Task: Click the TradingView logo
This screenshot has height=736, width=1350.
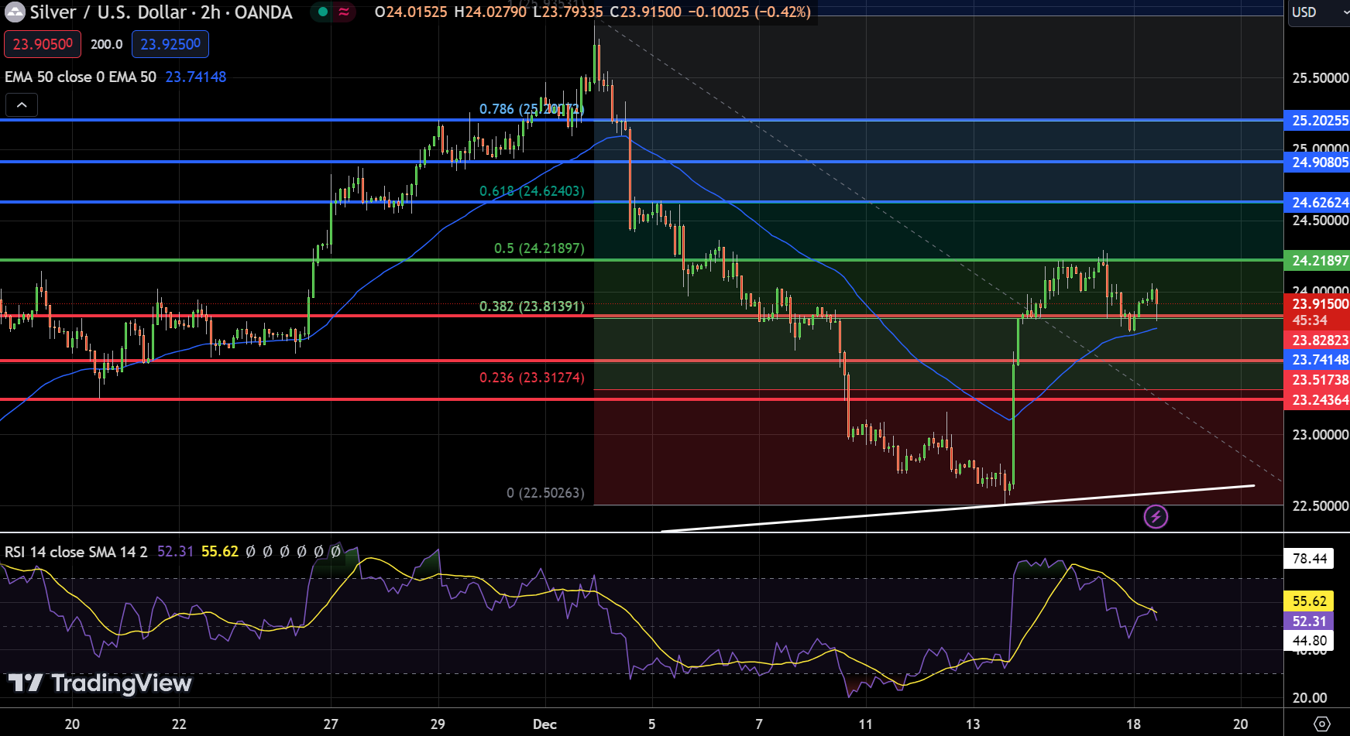Action: tap(100, 683)
